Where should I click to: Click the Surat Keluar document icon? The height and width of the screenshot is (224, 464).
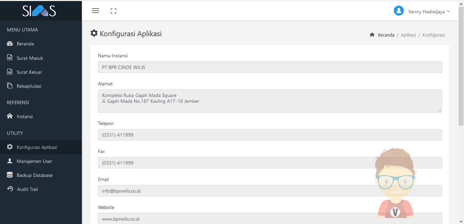(10, 72)
